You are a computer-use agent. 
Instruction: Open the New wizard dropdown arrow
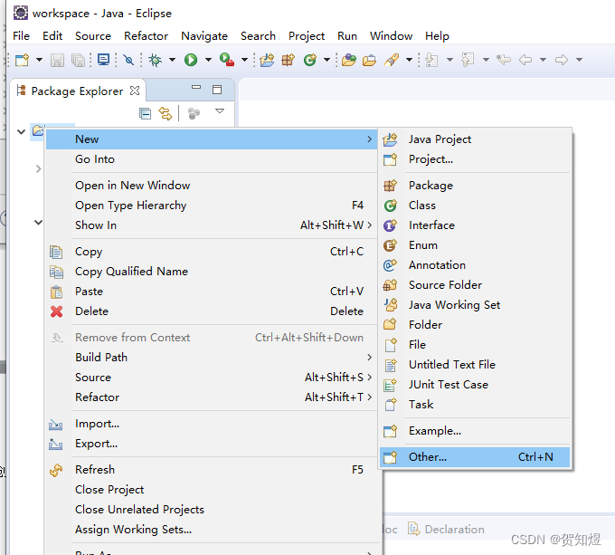coord(39,60)
